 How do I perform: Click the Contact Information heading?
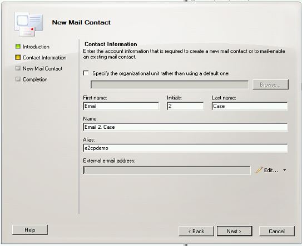coord(111,44)
